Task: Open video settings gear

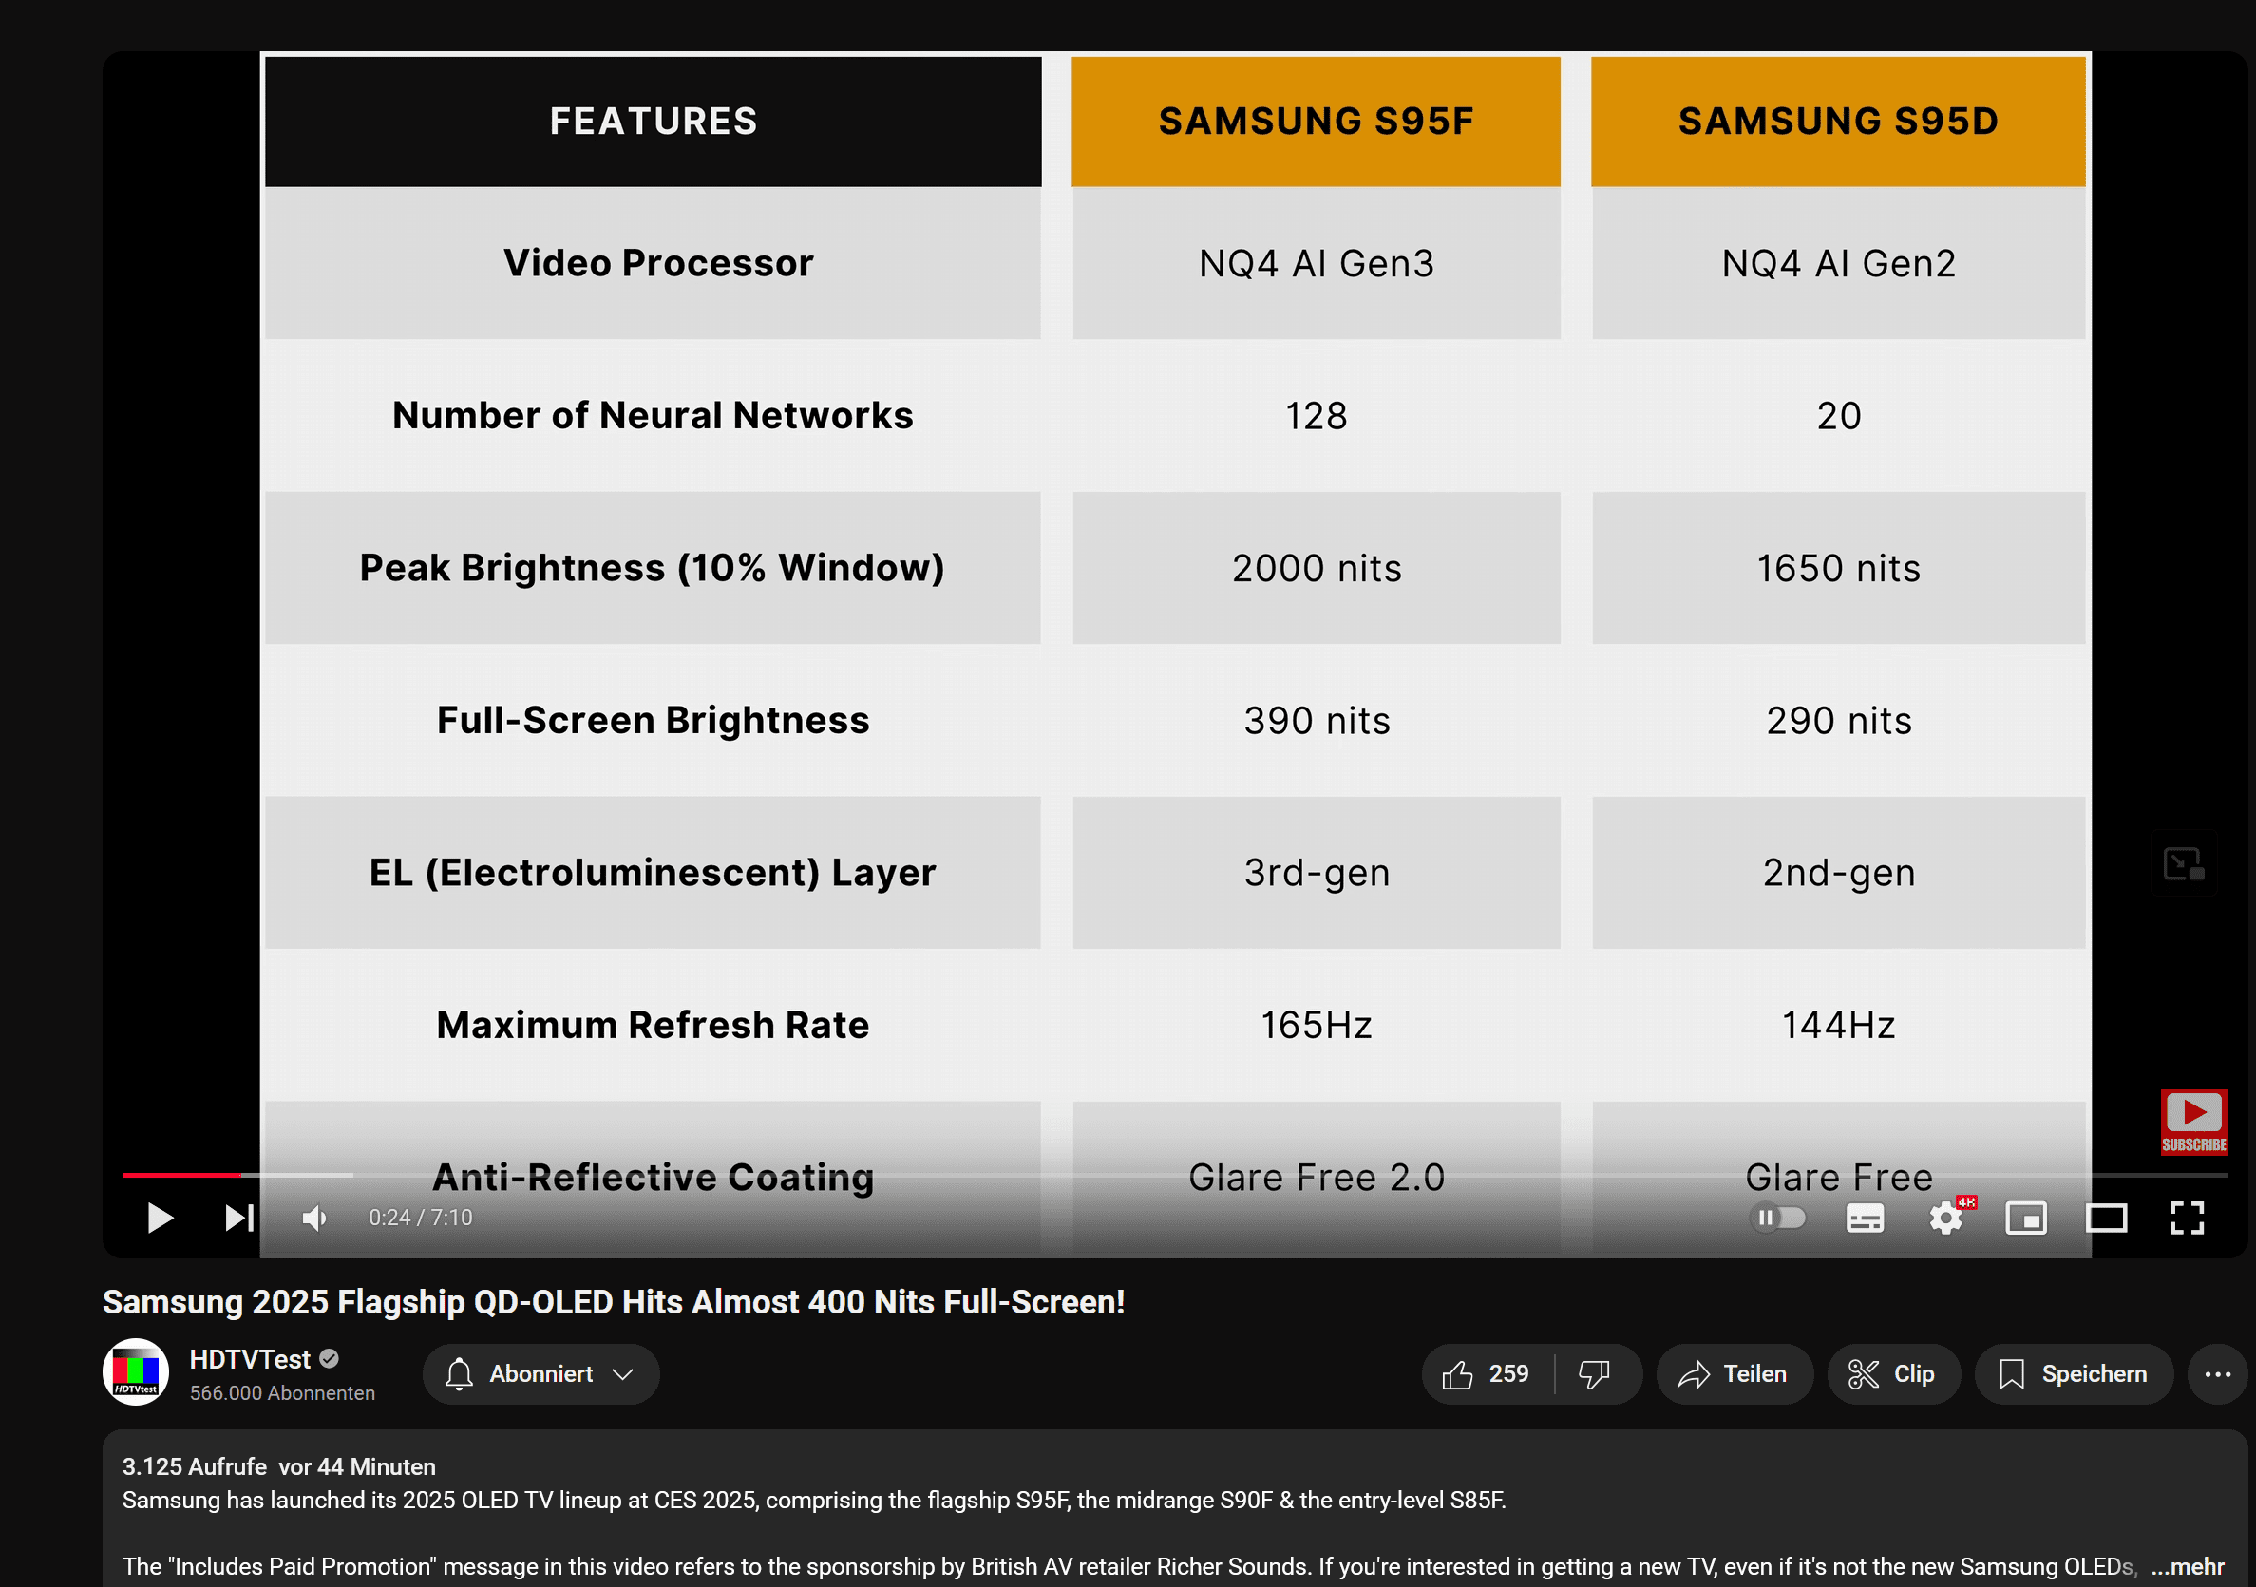Action: pos(1945,1219)
